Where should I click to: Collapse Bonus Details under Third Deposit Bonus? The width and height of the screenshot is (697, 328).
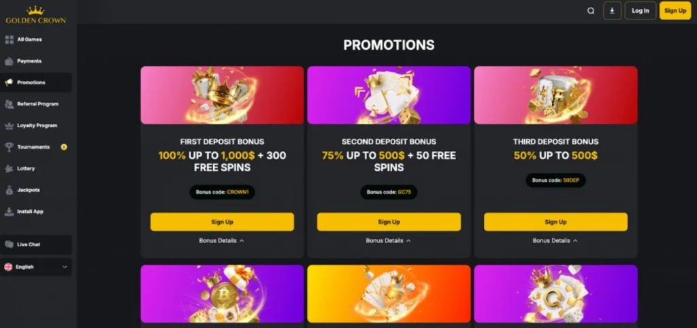click(x=555, y=240)
